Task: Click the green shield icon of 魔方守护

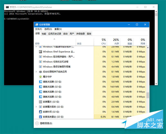Action: pos(40,77)
